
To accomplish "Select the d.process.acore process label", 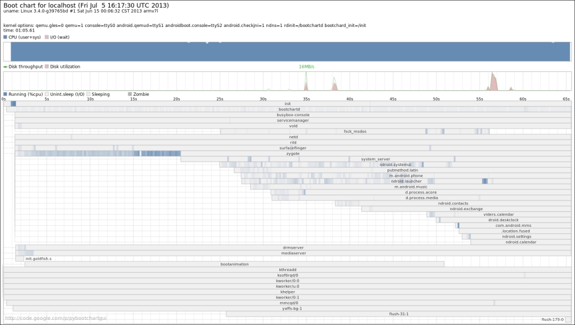I will pyautogui.click(x=421, y=192).
